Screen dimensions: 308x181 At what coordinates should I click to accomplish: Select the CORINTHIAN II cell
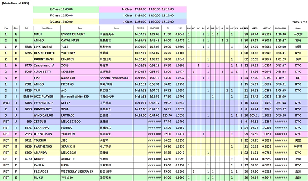point(47,59)
